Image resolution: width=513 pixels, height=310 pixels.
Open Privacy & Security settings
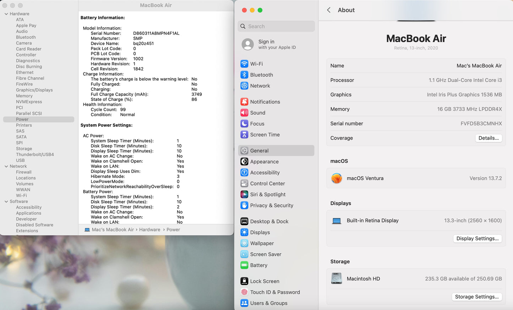click(272, 205)
